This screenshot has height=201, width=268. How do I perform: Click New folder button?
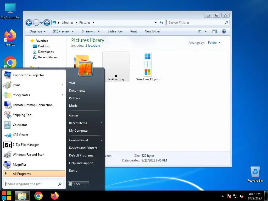click(152, 31)
